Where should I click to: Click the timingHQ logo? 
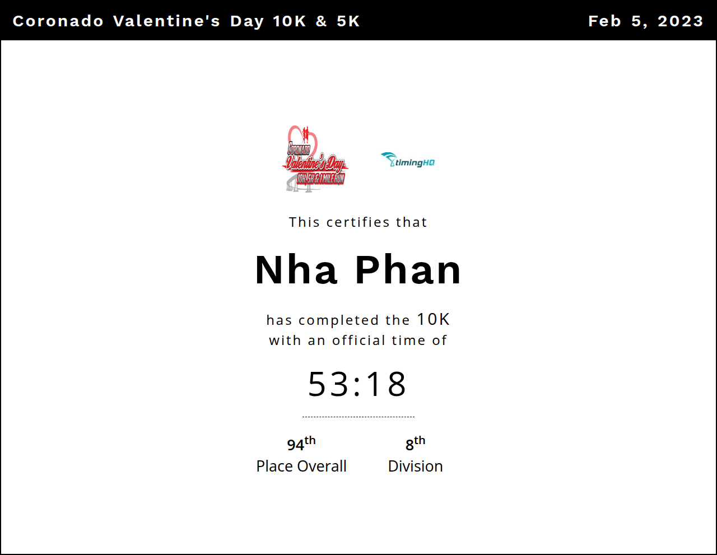coord(408,160)
